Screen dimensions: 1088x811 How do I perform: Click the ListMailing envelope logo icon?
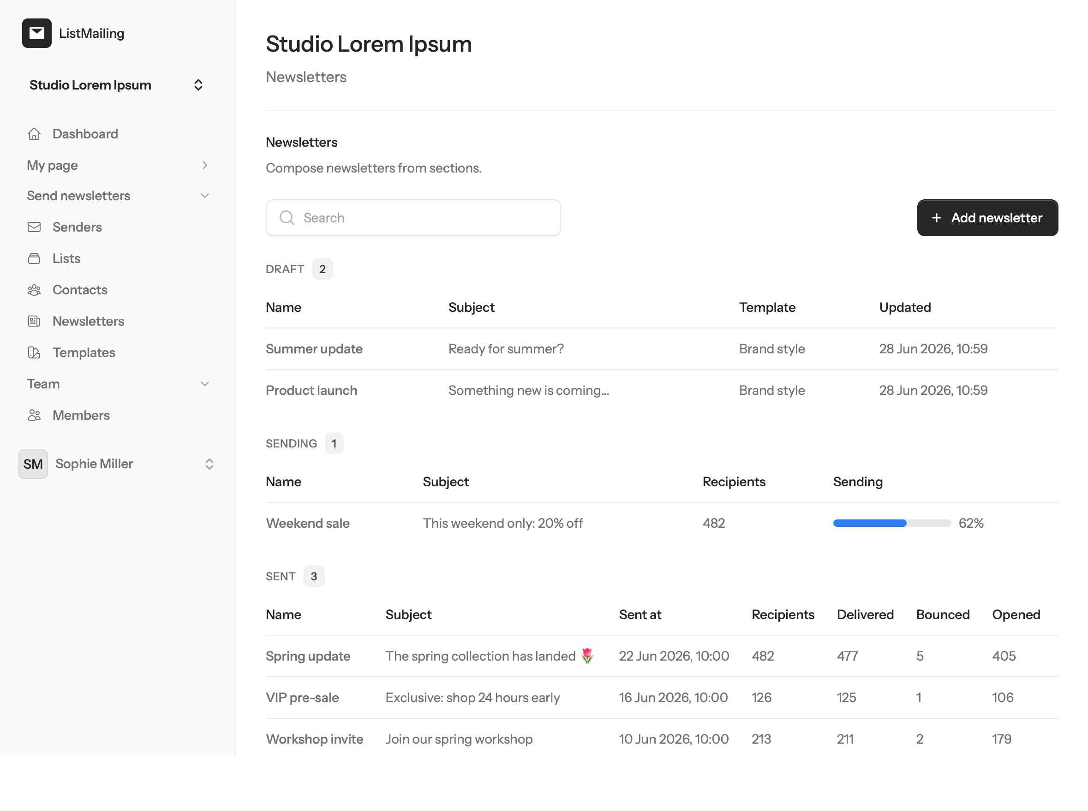tap(37, 33)
